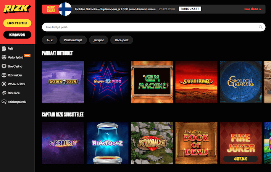Click the Rizk Insider globe icon
The image size is (271, 172).
(4, 75)
